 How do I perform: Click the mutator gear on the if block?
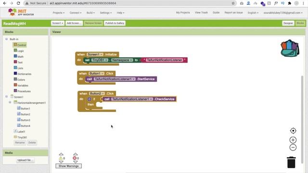point(89,99)
